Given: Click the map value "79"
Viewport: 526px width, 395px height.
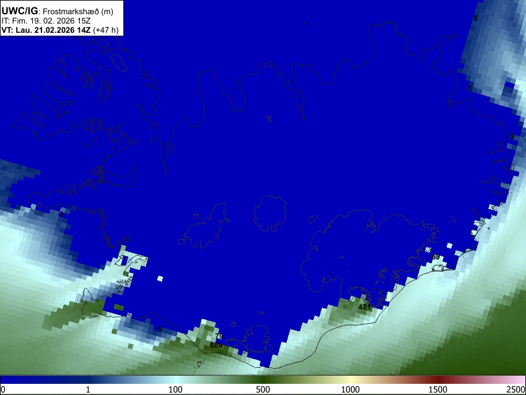Looking at the screenshot, I should point(219,336).
